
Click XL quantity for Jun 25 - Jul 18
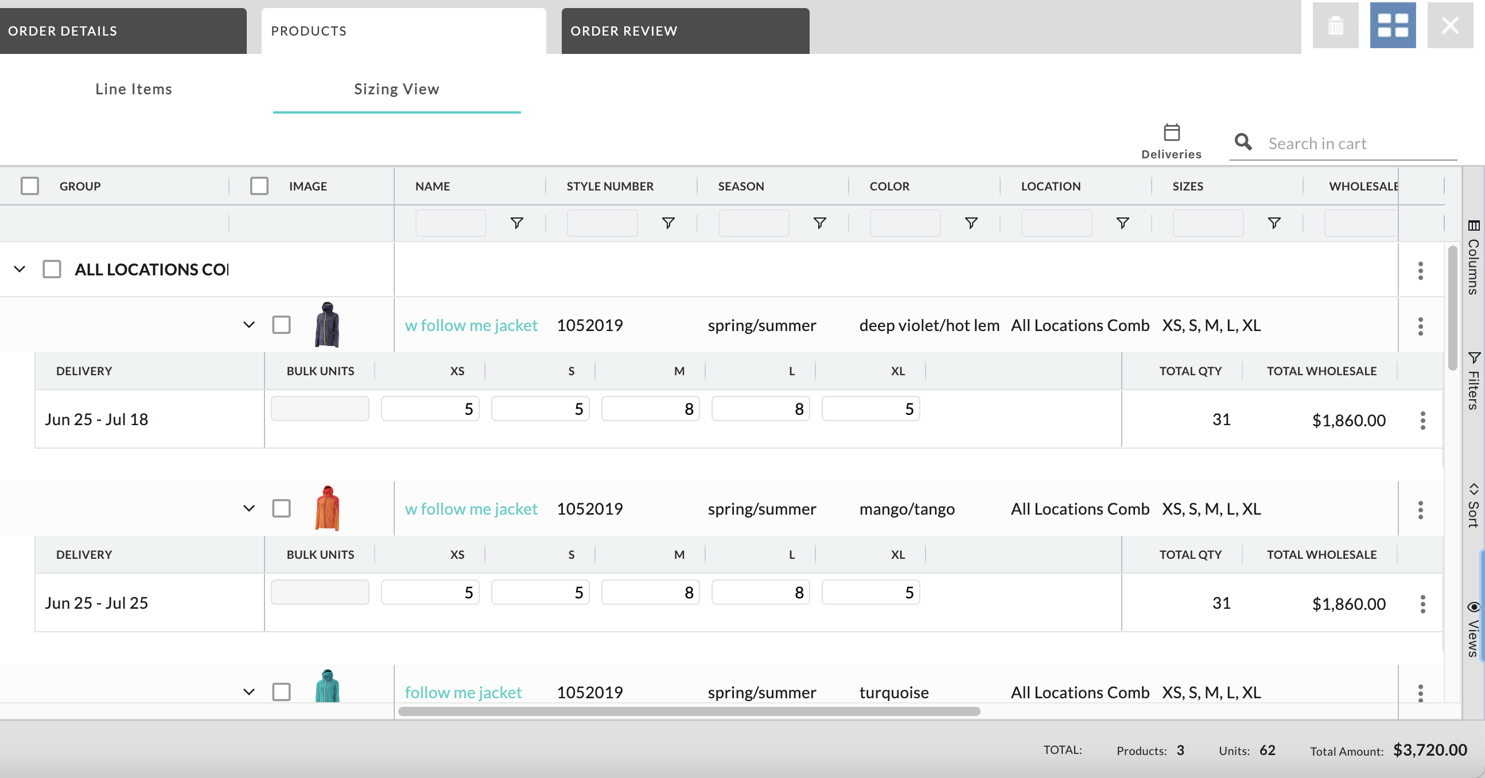pyautogui.click(x=870, y=409)
